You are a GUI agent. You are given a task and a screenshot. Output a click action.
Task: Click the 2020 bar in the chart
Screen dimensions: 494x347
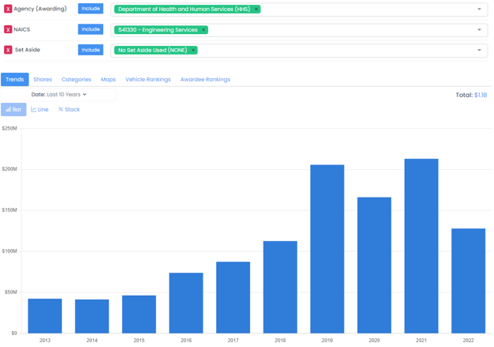coord(374,266)
